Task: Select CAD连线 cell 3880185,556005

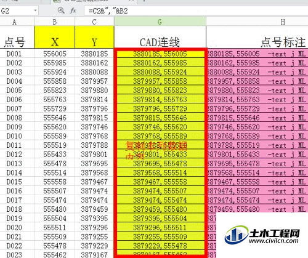Action: (x=160, y=54)
